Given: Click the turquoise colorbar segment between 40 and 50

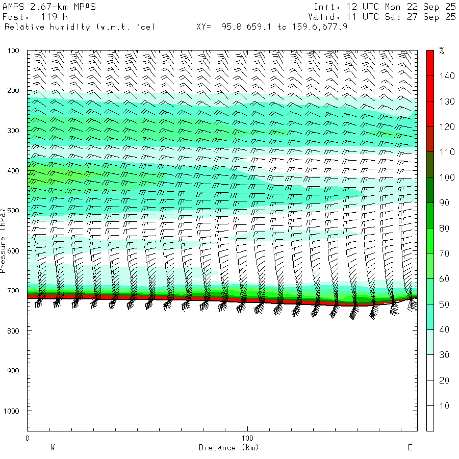Looking at the screenshot, I should [x=430, y=317].
